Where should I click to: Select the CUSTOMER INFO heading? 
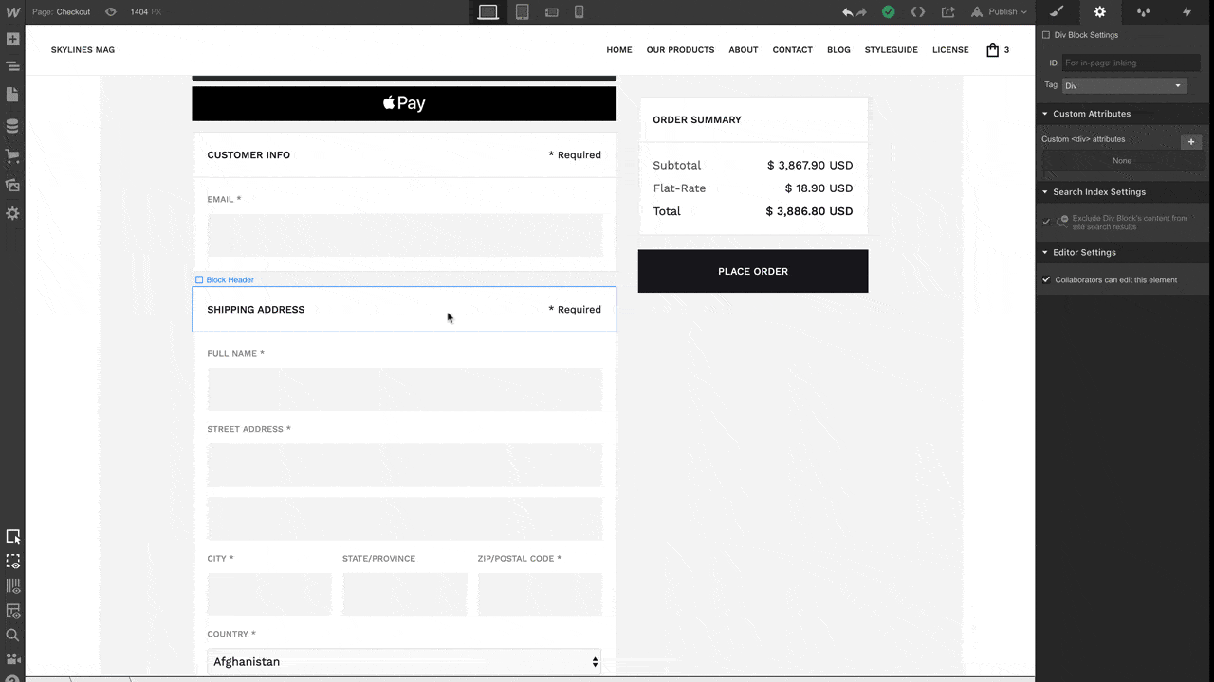248,155
